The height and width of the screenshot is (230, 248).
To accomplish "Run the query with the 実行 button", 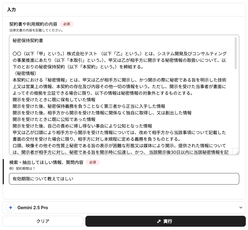I will tap(165, 221).
